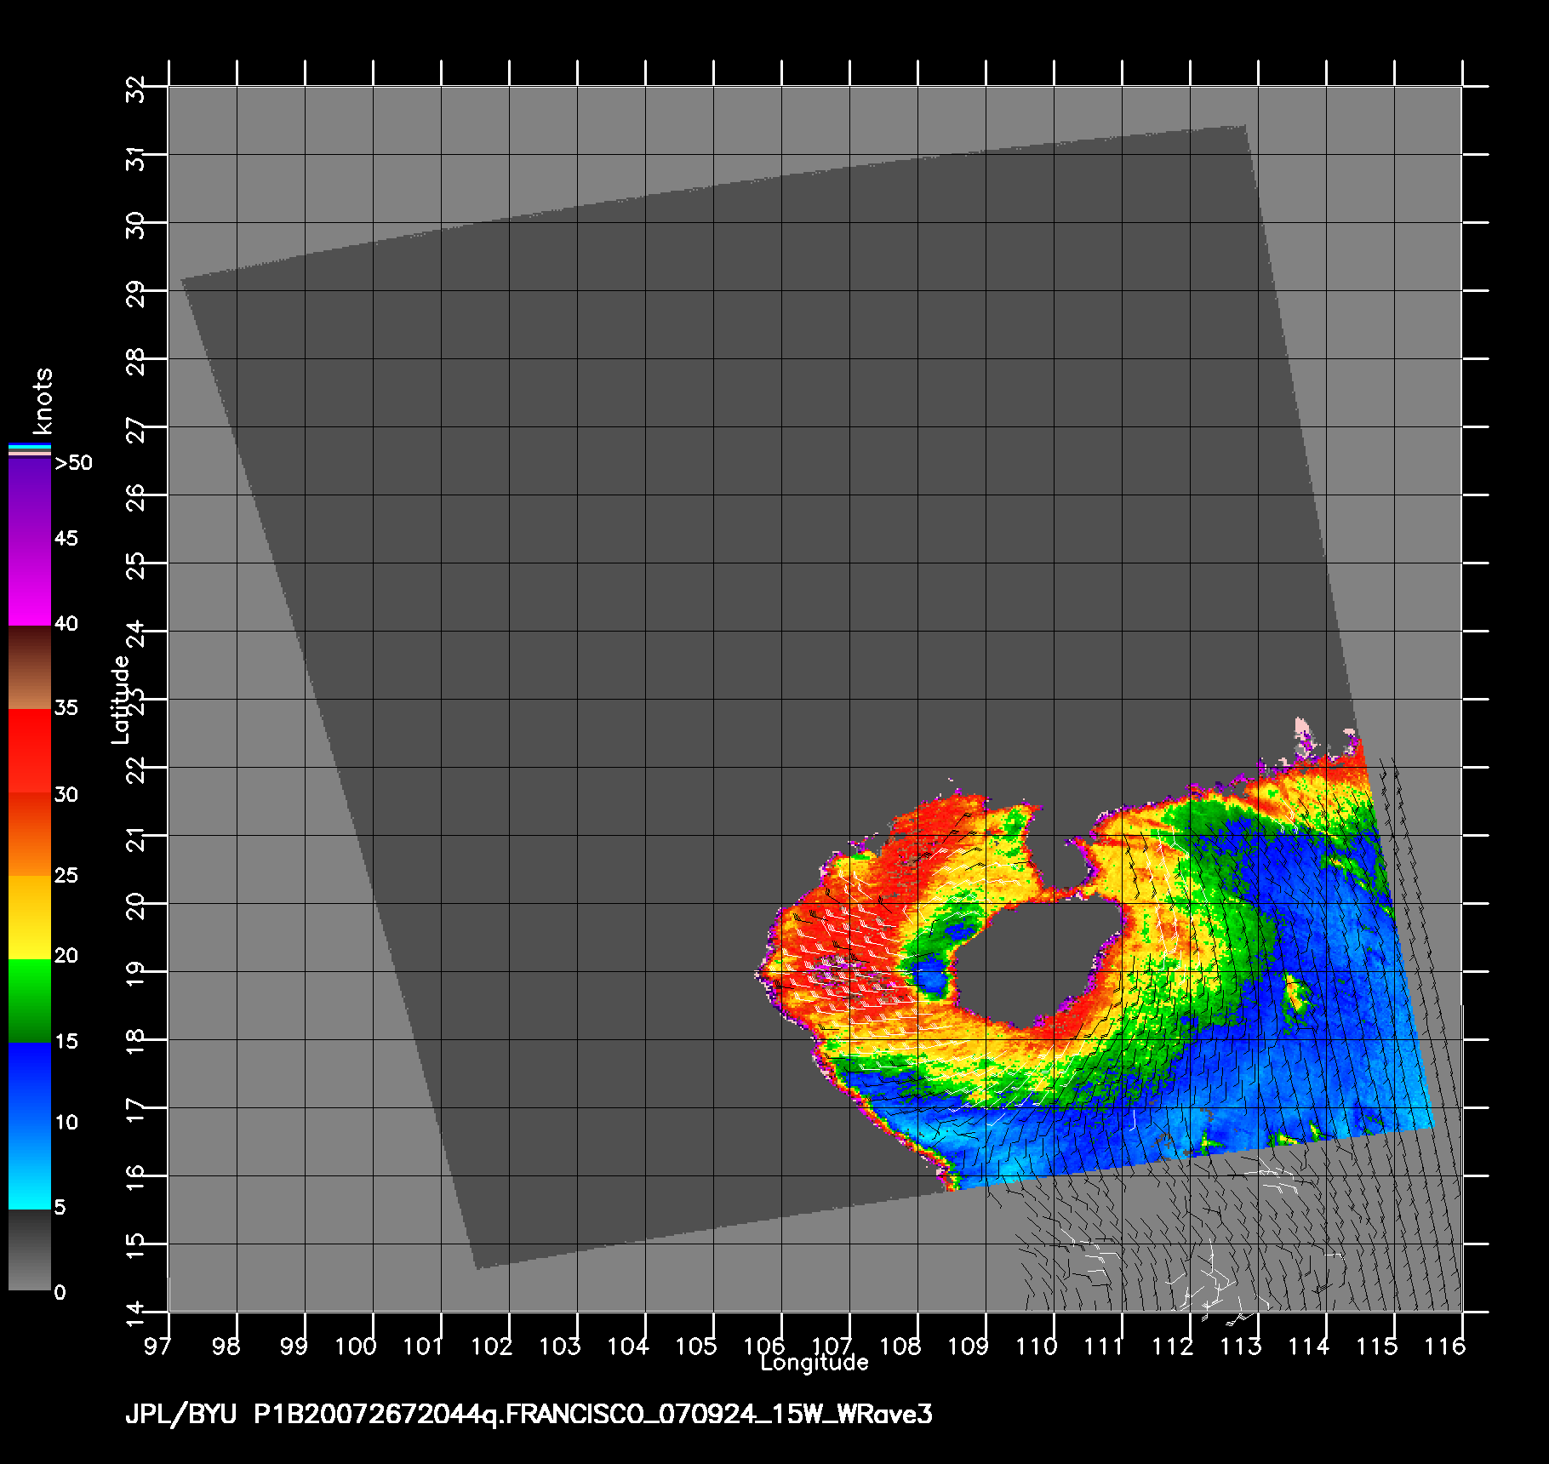
Task: Click the latitude axis label '16'
Action: (x=135, y=1179)
